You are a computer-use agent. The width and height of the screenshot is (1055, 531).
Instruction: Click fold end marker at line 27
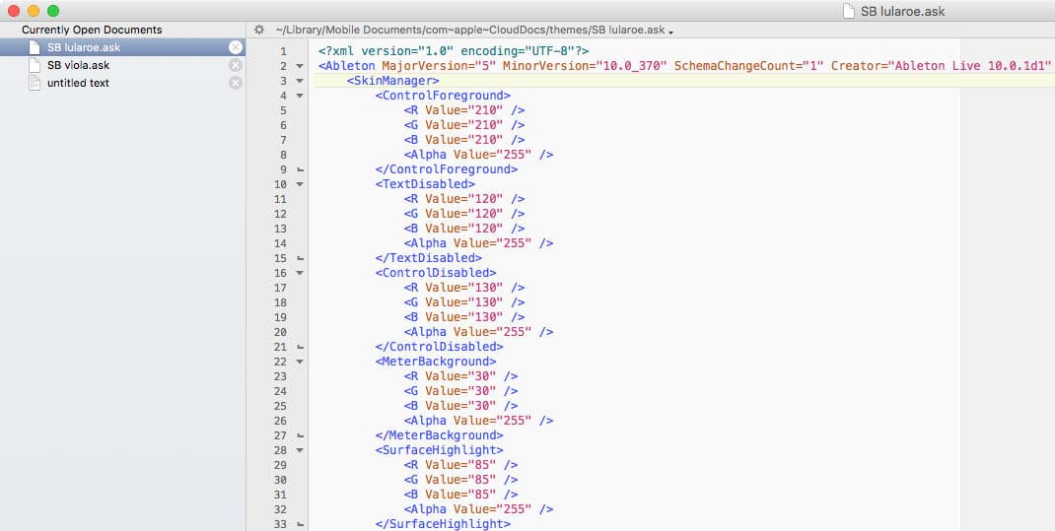coord(300,436)
